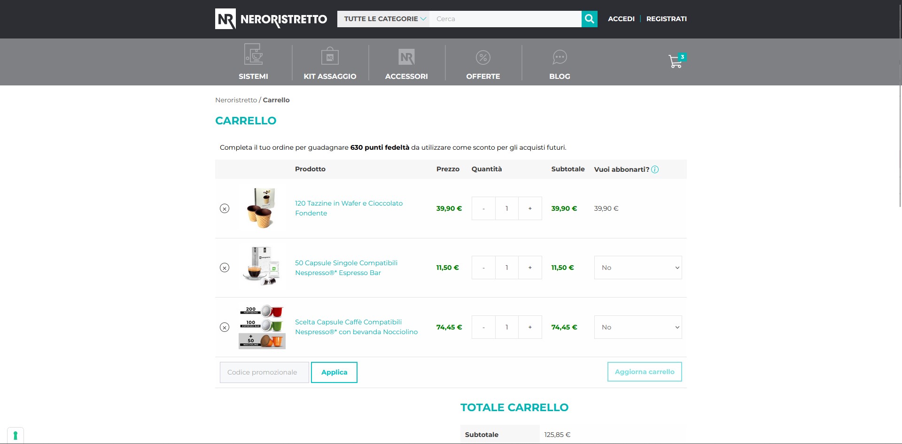Image resolution: width=902 pixels, height=444 pixels.
Task: Click the Cerca search field
Action: [x=505, y=19]
